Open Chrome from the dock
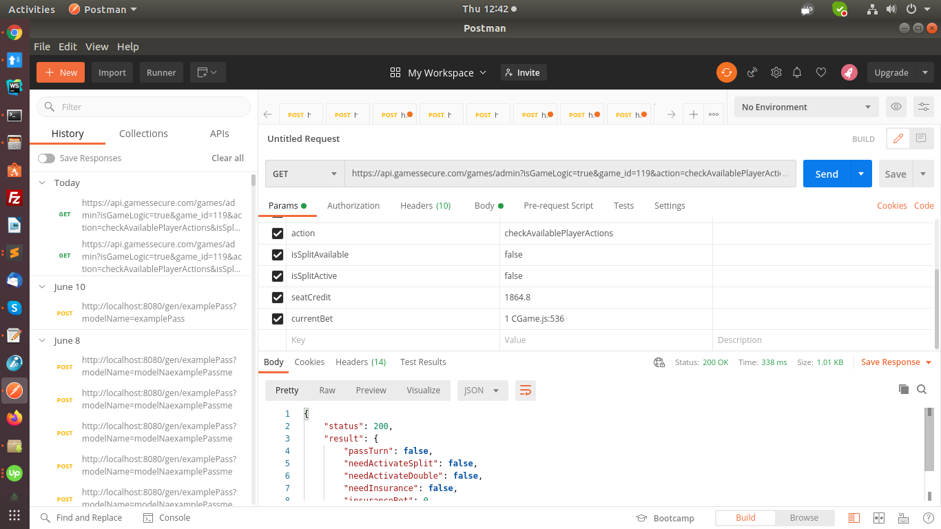 click(x=14, y=32)
